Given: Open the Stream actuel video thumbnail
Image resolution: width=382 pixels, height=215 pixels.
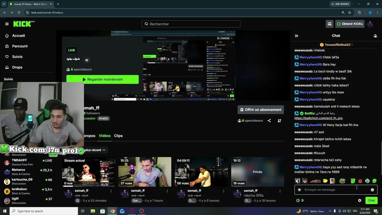Looking at the screenshot, I should (x=88, y=172).
